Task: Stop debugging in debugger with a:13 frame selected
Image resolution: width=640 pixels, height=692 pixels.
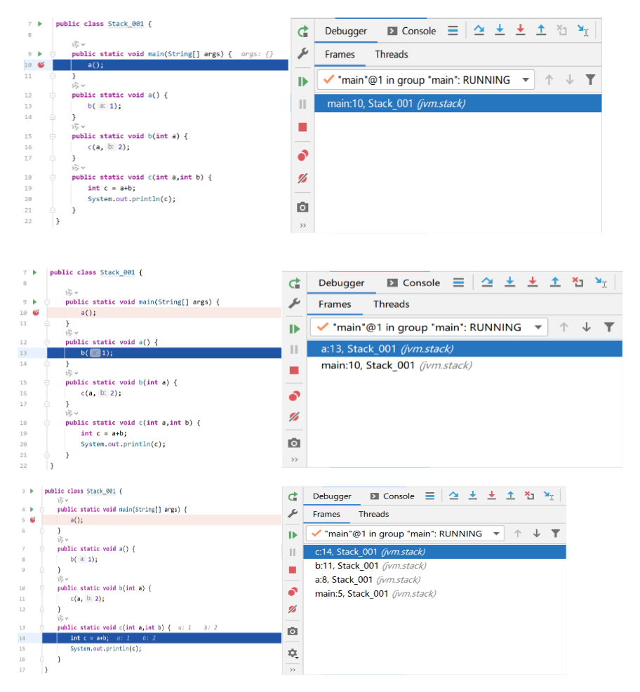Action: pyautogui.click(x=294, y=369)
